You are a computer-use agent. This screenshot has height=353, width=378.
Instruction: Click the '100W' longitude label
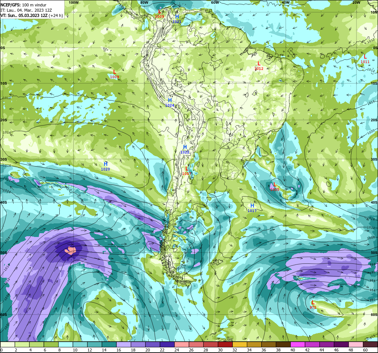[x=74, y=2]
